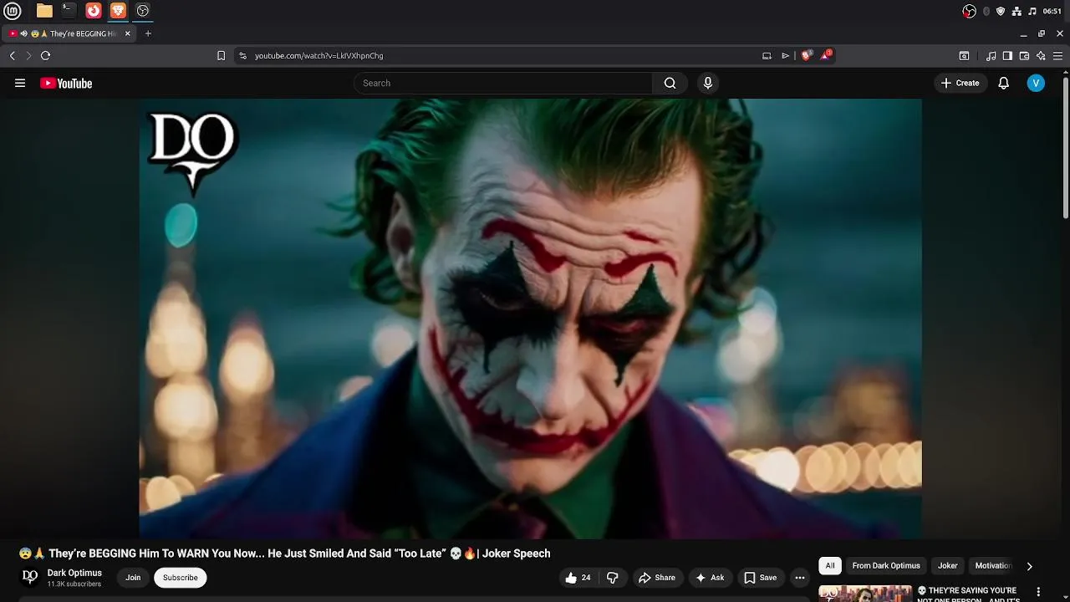Select the From Dark Optimus chip

886,566
